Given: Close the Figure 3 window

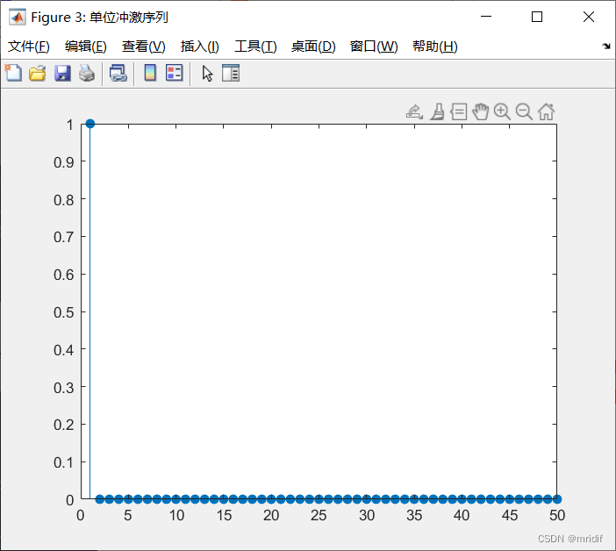Looking at the screenshot, I should [589, 17].
